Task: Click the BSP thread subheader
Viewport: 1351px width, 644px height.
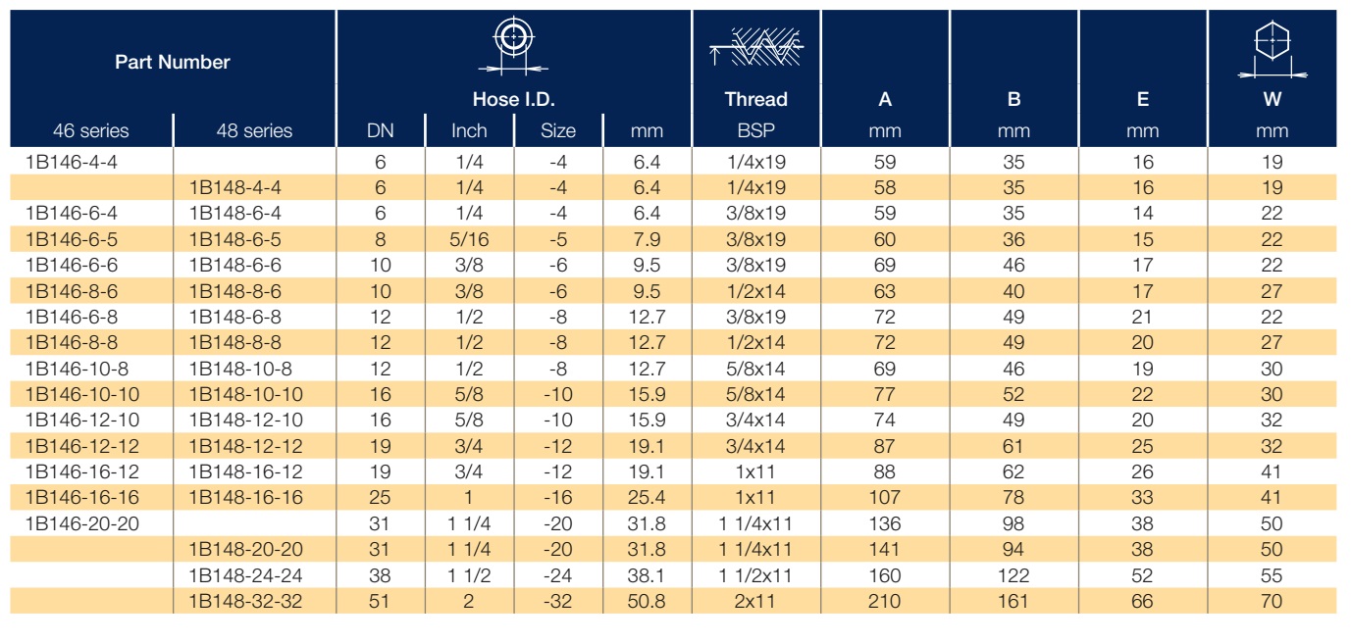Action: (755, 130)
